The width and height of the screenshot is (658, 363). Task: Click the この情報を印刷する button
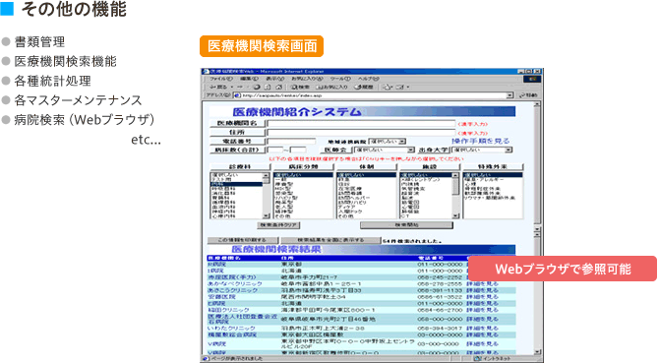click(x=243, y=240)
